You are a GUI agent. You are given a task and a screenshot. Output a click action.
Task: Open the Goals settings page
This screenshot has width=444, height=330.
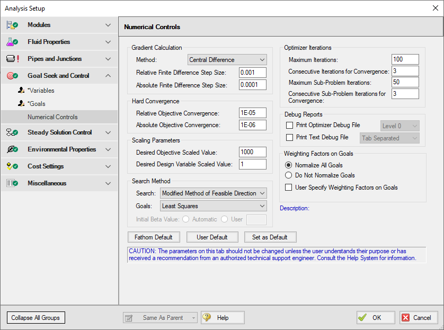pos(37,104)
